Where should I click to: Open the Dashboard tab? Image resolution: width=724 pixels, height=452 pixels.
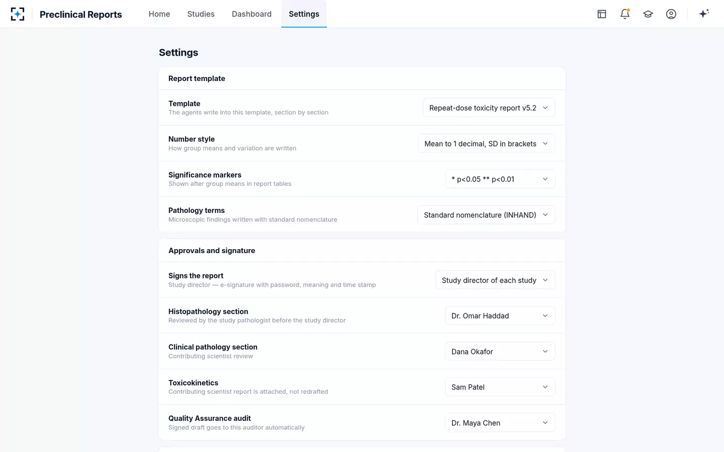252,14
